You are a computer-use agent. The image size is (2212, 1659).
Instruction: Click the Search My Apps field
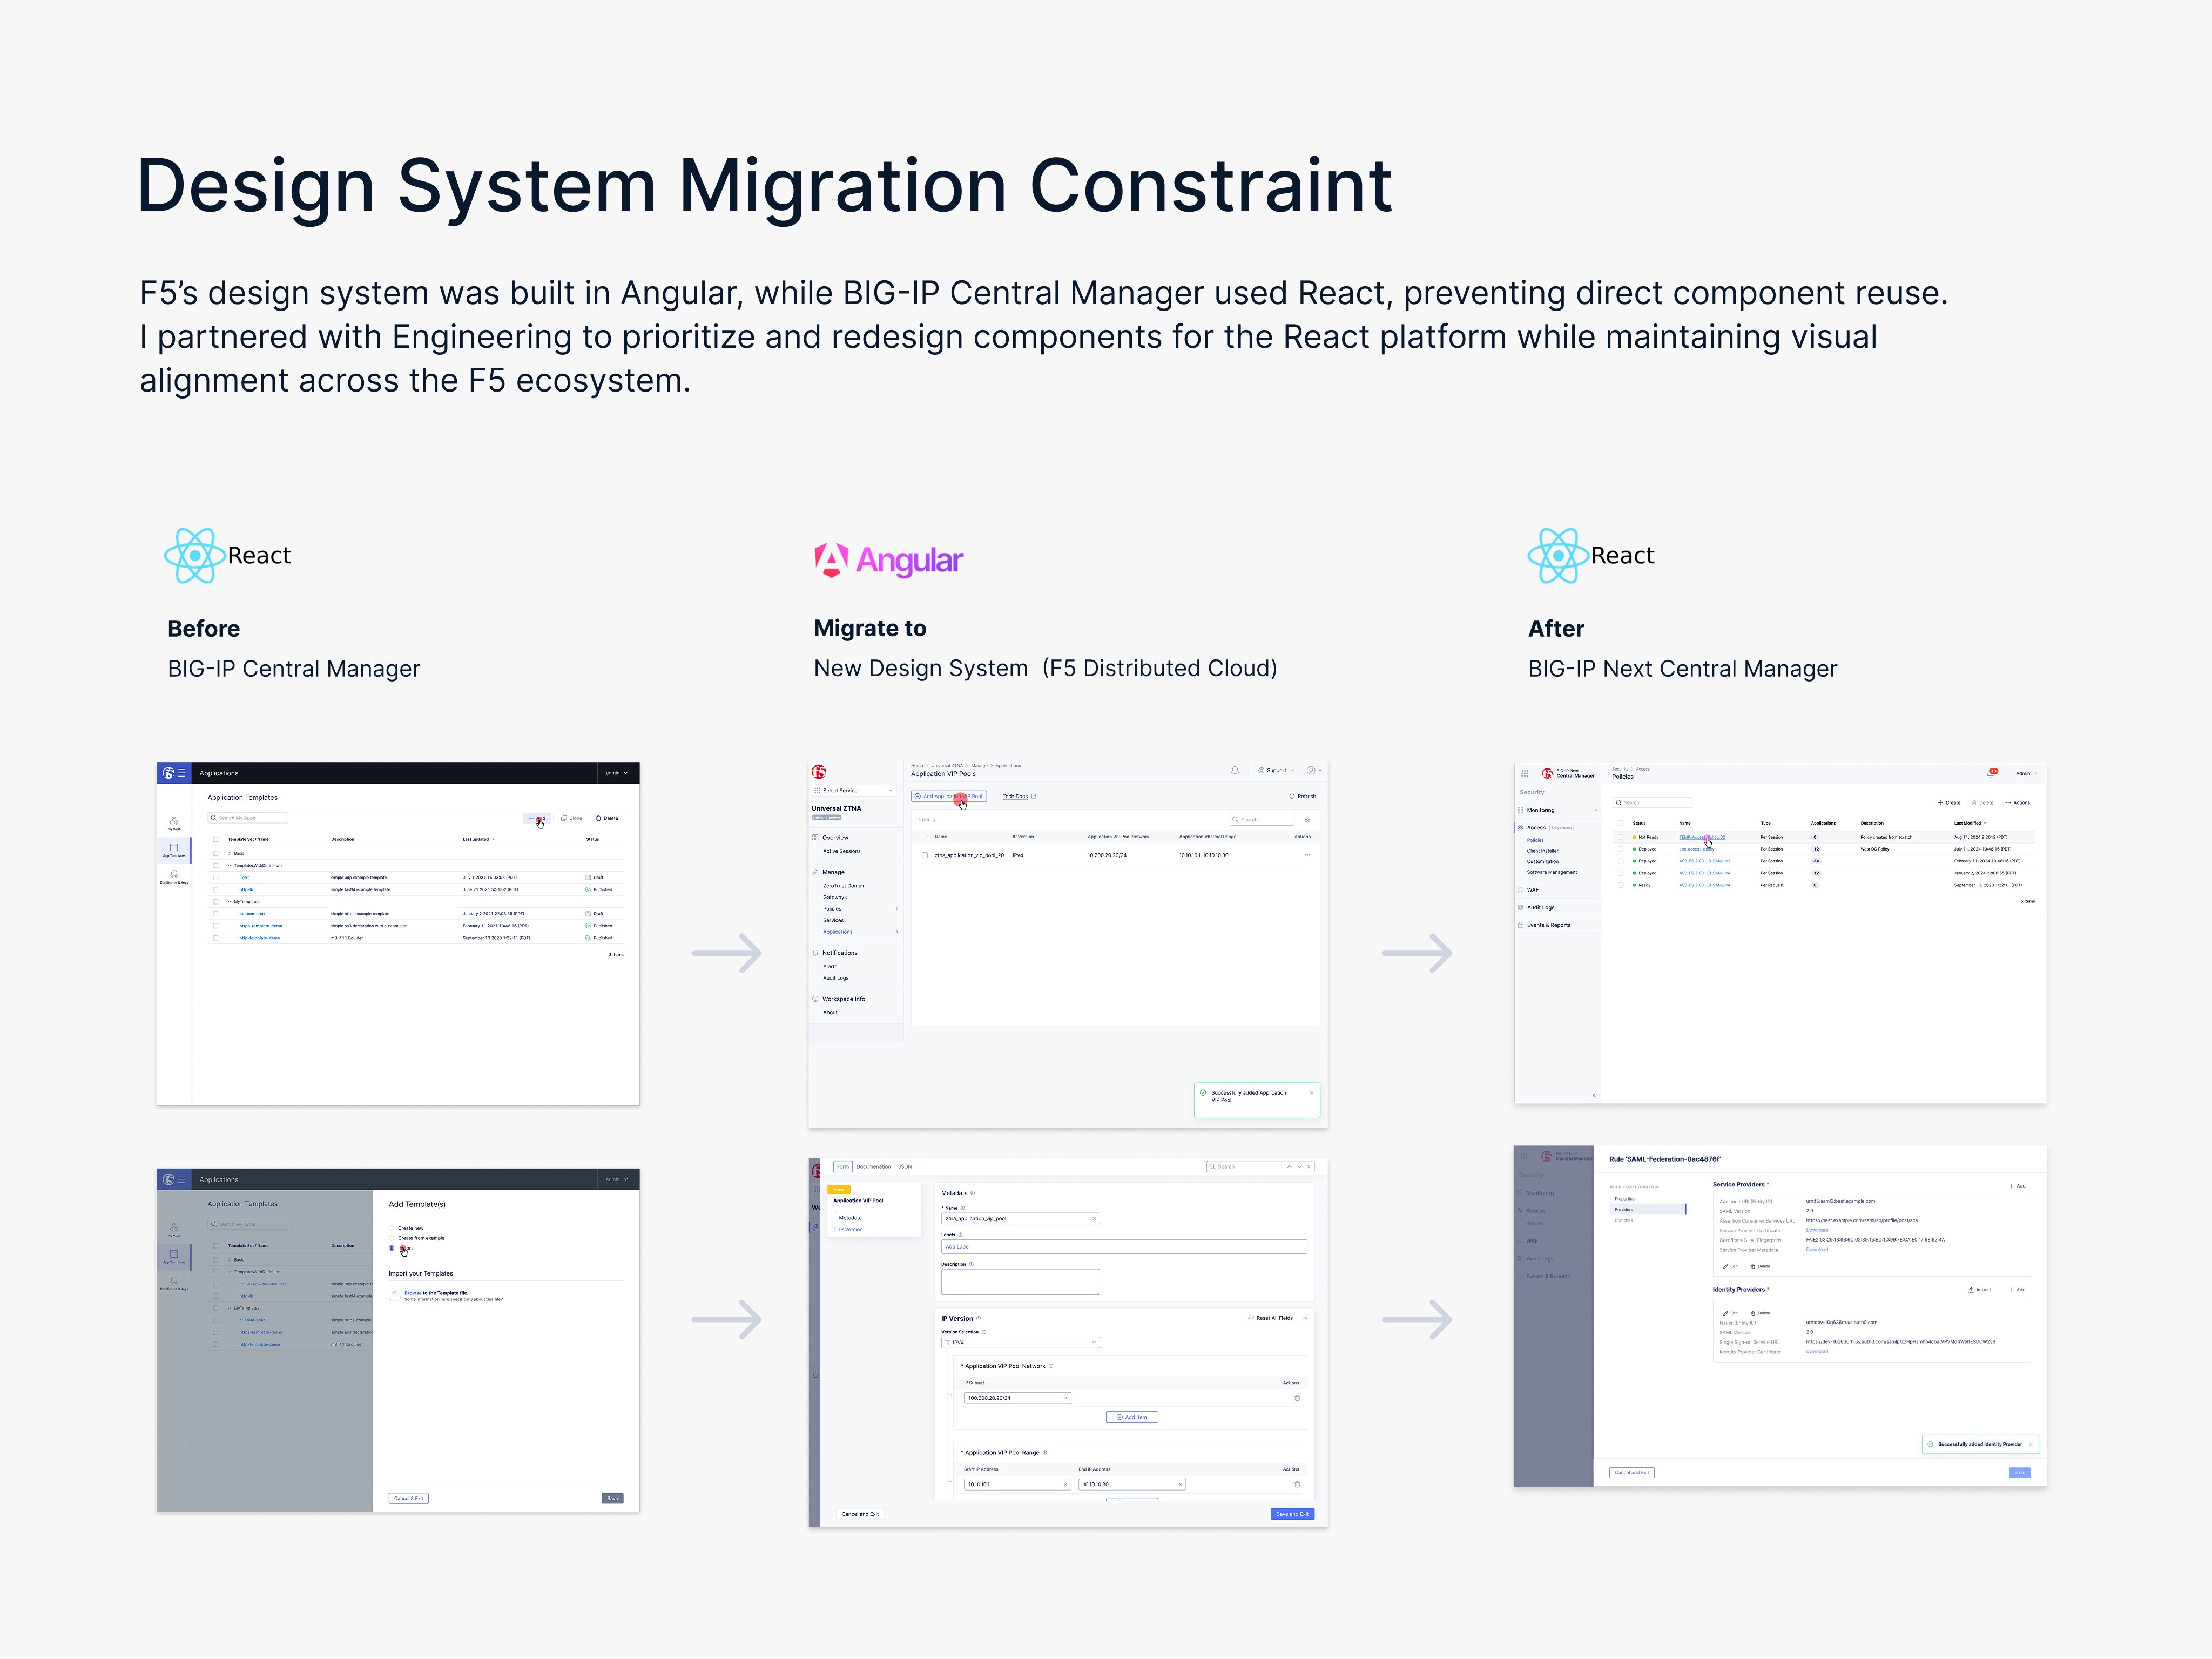point(248,818)
